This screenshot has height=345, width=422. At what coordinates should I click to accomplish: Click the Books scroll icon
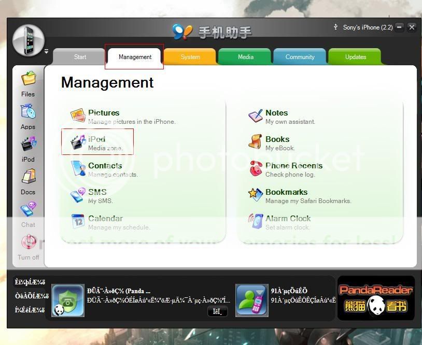click(x=255, y=142)
